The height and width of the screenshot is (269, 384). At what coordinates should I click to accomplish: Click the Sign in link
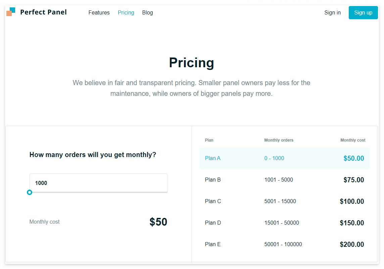pyautogui.click(x=332, y=12)
